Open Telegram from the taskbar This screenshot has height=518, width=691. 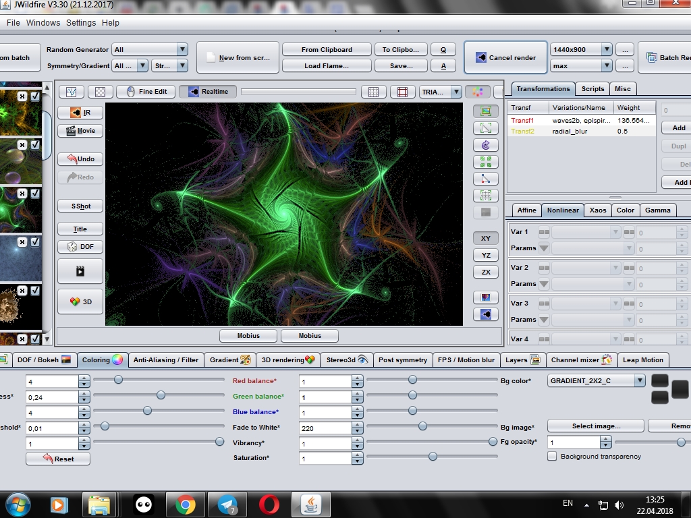[227, 505]
